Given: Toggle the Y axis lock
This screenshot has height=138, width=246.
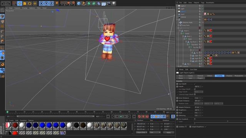Looking at the screenshot, I should 46,3.
